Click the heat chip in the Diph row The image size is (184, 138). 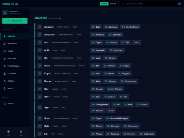(111, 110)
